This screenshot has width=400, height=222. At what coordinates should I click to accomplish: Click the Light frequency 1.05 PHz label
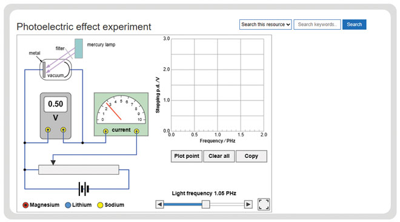click(x=204, y=193)
